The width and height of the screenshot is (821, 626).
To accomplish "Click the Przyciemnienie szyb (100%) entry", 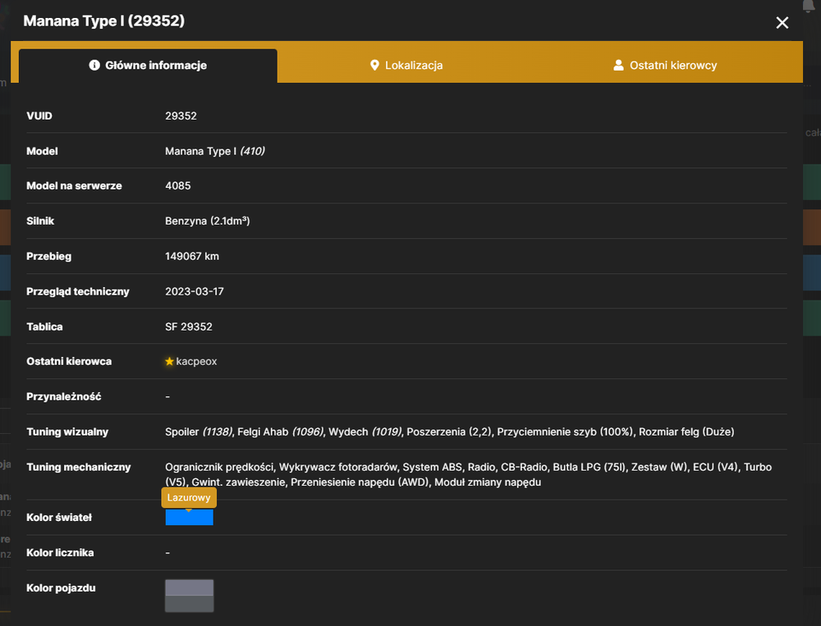I will [x=565, y=432].
